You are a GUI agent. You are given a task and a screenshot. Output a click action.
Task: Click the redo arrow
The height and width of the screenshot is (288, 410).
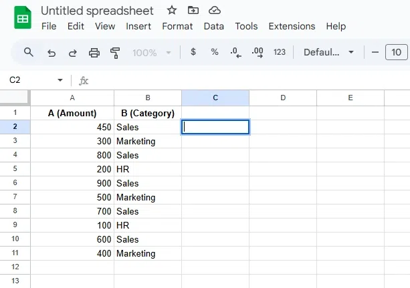pyautogui.click(x=72, y=52)
